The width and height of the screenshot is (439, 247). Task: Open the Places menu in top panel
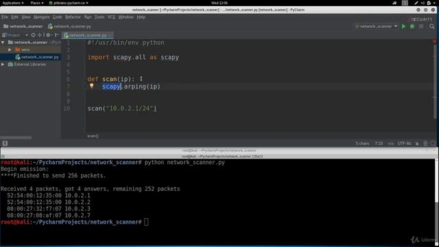tap(36, 3)
